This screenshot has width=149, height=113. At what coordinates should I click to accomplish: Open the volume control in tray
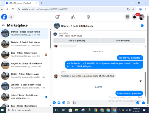[130, 110]
